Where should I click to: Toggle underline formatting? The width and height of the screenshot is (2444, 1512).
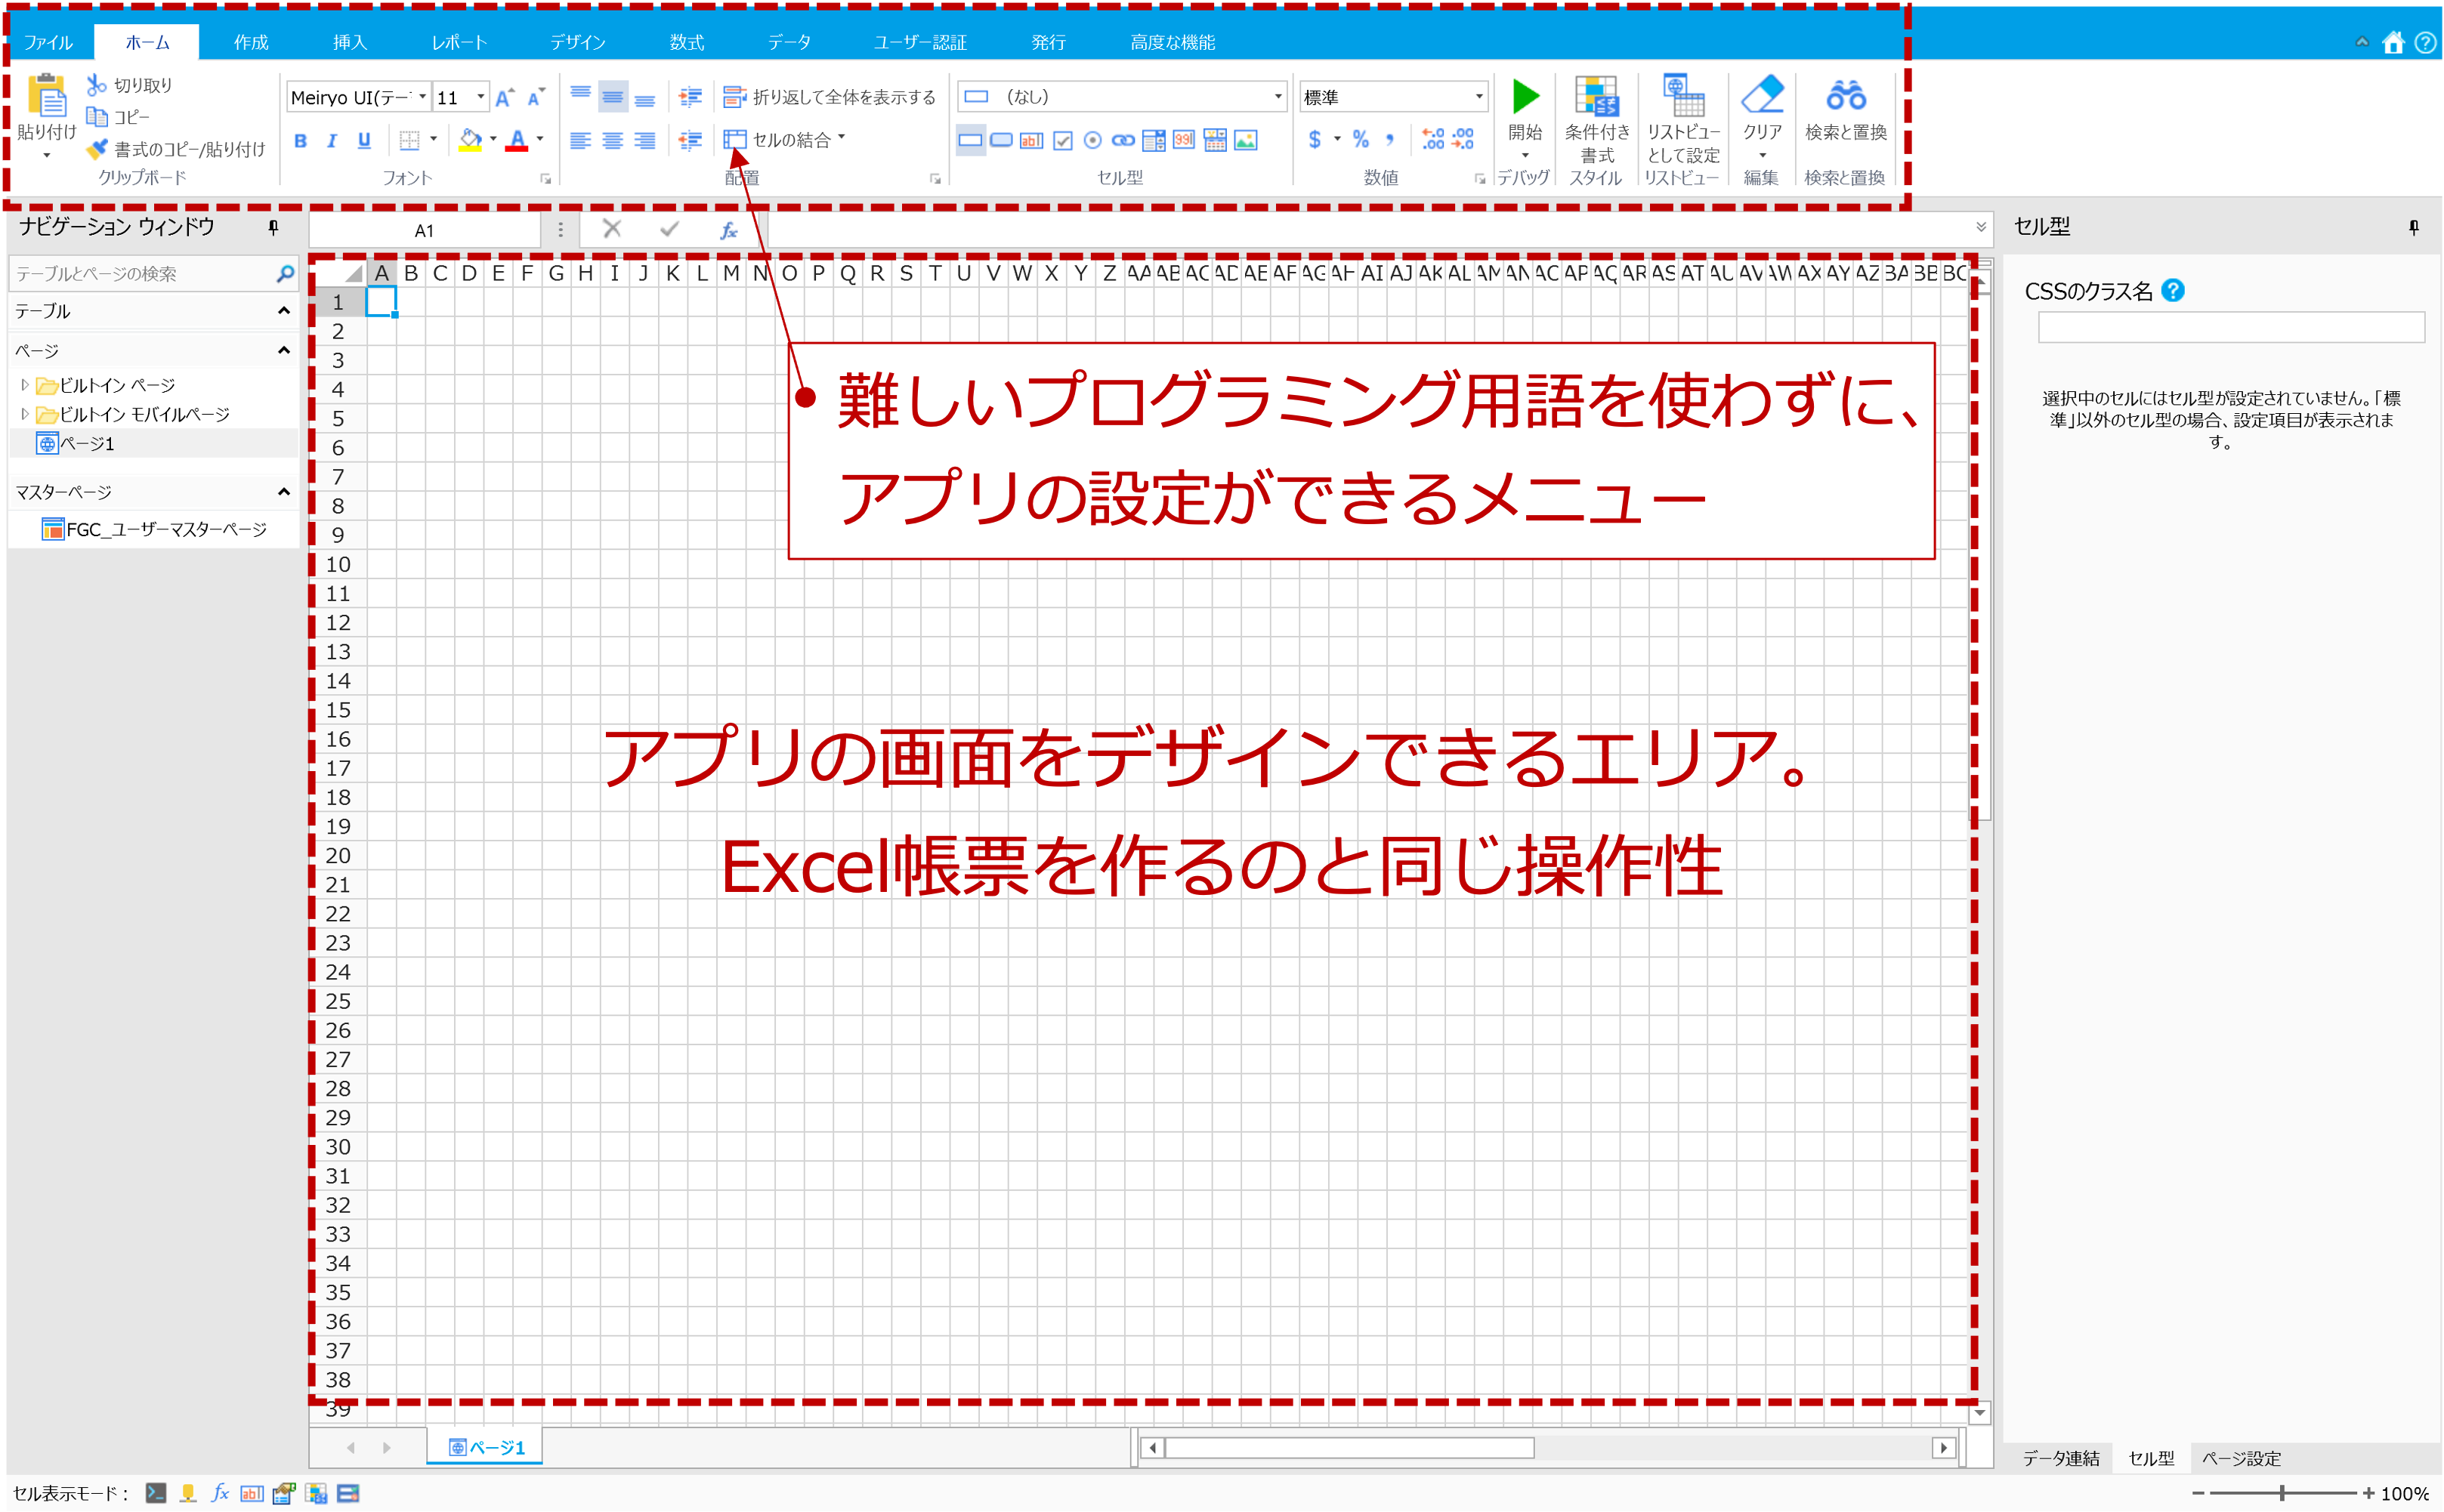click(365, 143)
